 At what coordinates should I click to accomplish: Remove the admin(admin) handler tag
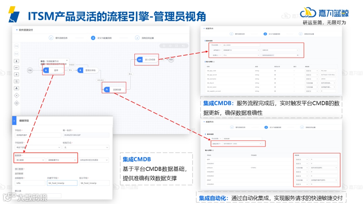(273, 55)
